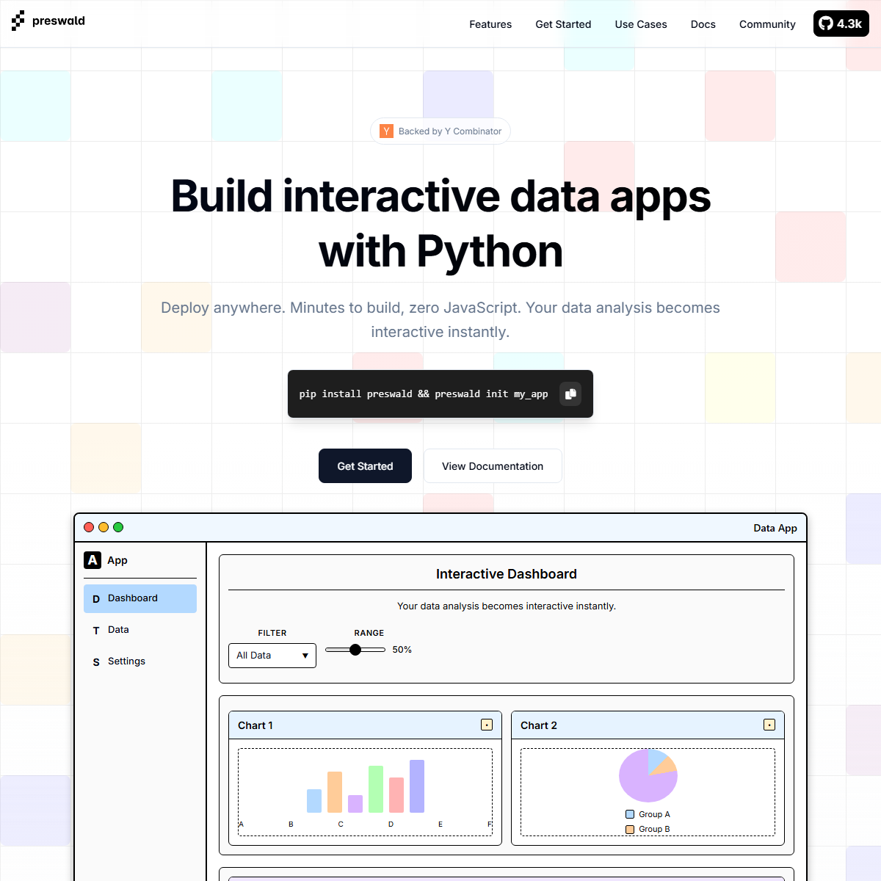881x881 pixels.
Task: Click the 'T' icon beside Data
Action: tap(96, 631)
